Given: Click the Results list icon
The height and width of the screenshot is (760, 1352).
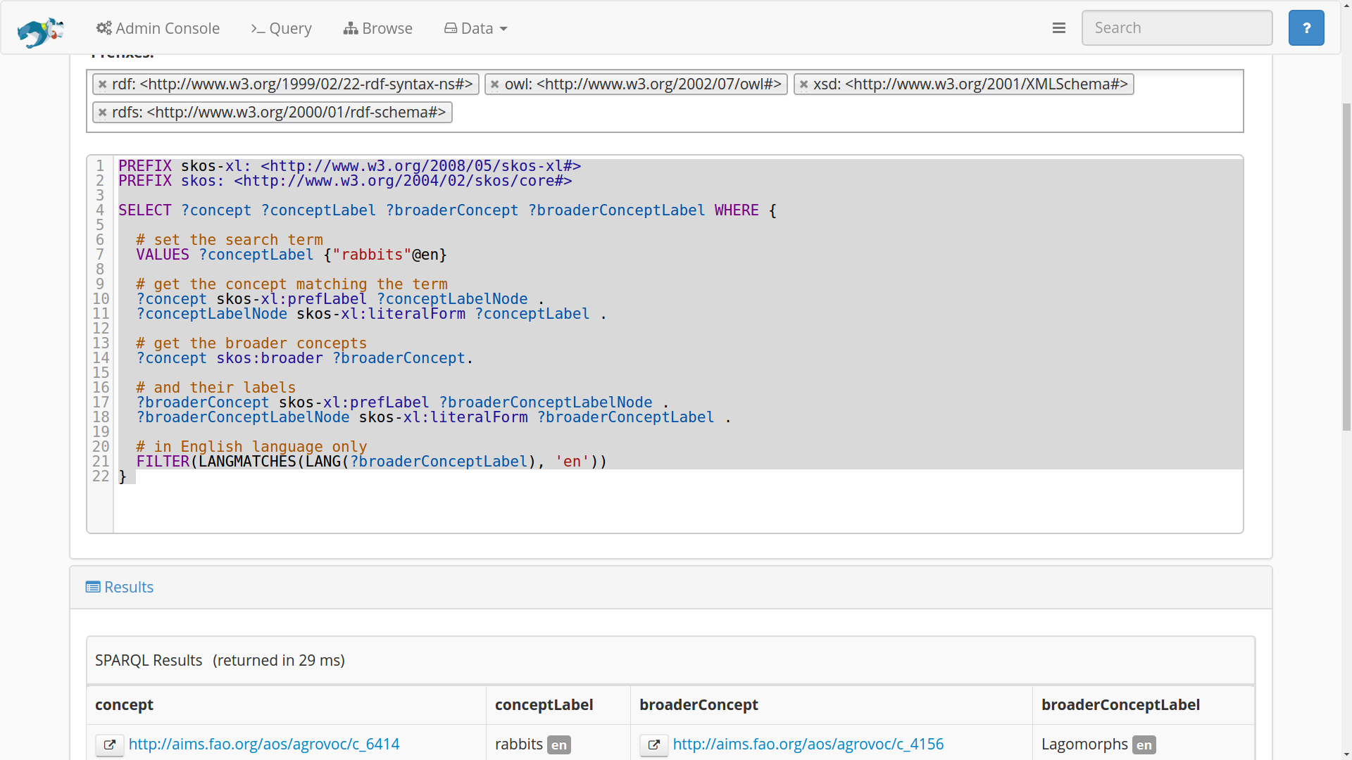Looking at the screenshot, I should [x=93, y=587].
